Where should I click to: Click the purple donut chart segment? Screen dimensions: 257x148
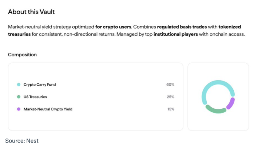tap(231, 103)
